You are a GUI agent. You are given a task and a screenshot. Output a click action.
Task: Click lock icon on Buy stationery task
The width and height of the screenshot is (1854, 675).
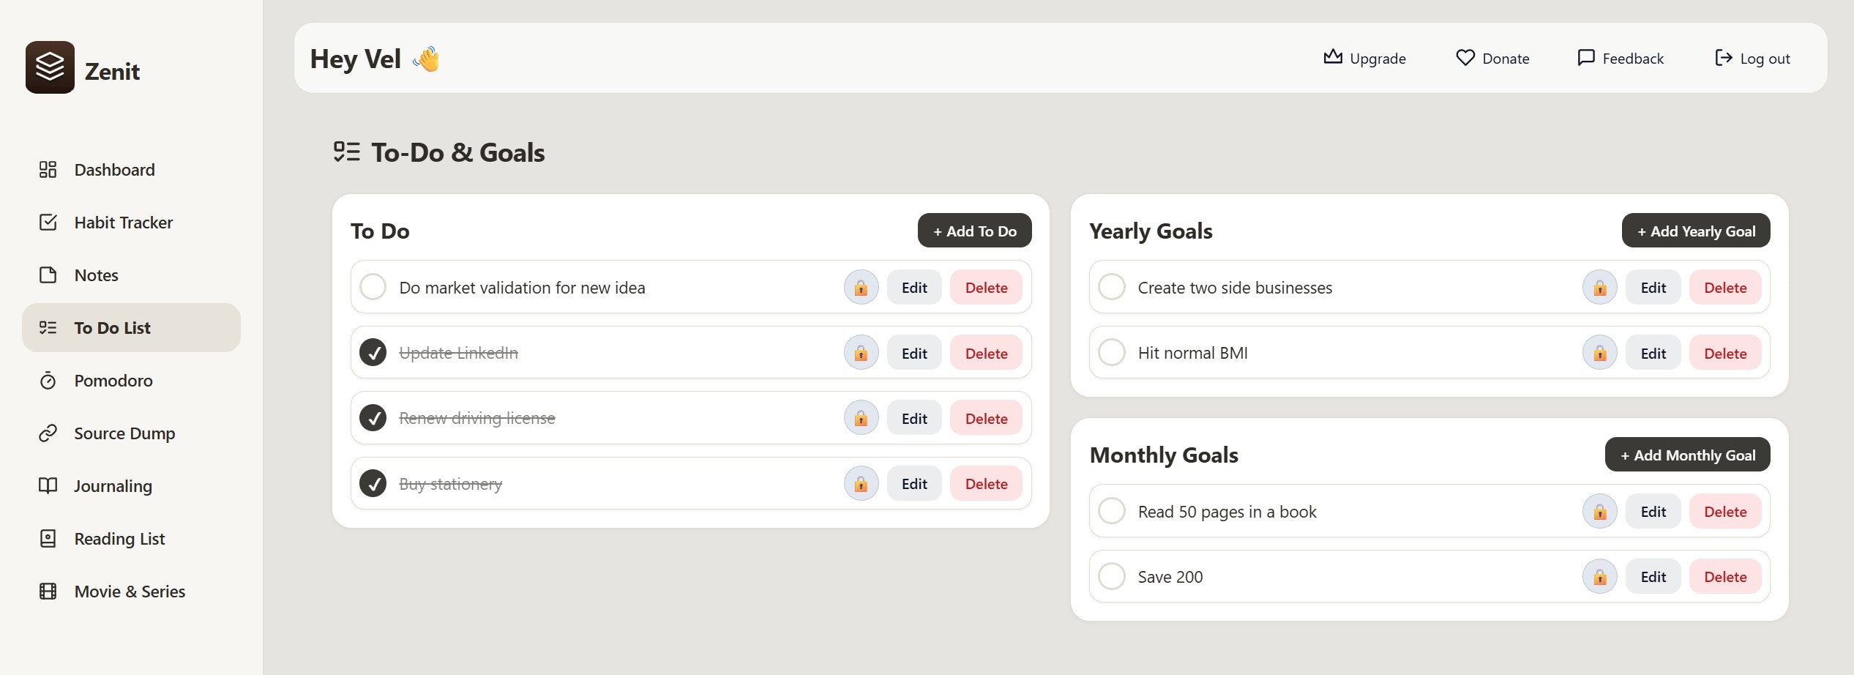click(861, 484)
